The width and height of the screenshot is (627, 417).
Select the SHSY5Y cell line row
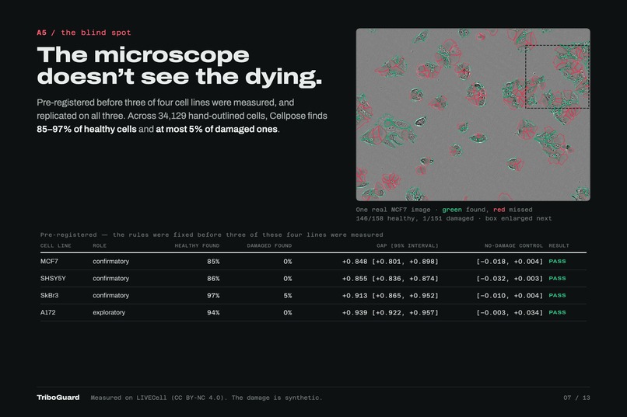click(x=313, y=279)
